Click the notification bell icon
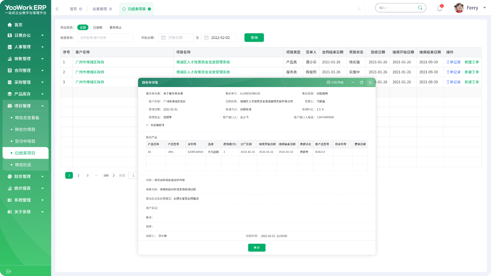Image resolution: width=491 pixels, height=276 pixels. click(440, 8)
